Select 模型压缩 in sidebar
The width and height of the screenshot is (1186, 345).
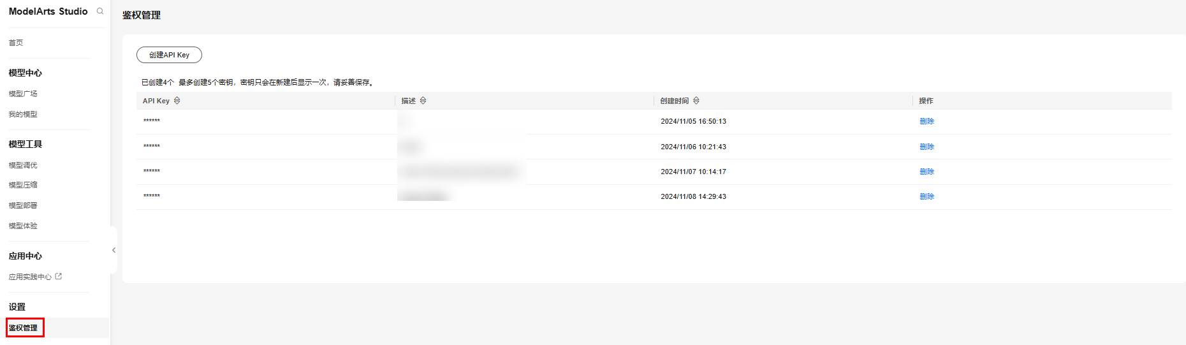coord(23,185)
